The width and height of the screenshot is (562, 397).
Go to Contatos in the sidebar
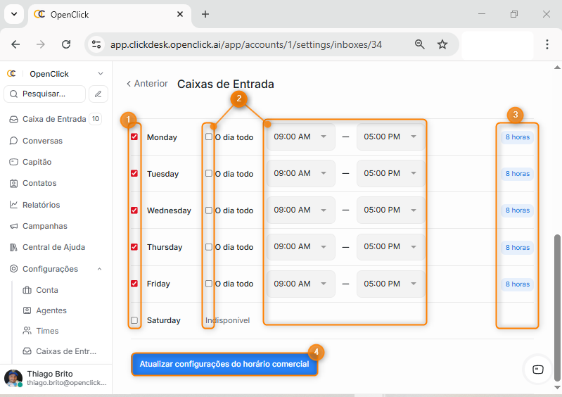[x=39, y=183]
